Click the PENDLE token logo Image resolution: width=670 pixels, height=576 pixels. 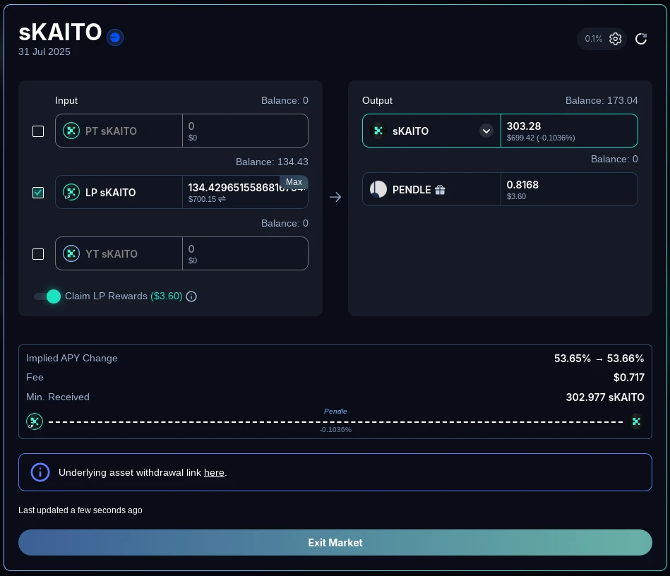click(378, 189)
